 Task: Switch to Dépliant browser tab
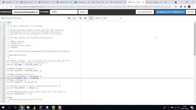point(64,2)
